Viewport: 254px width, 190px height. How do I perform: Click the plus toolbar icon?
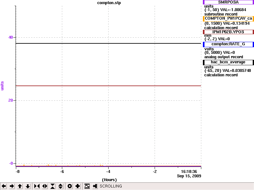pos(77,186)
